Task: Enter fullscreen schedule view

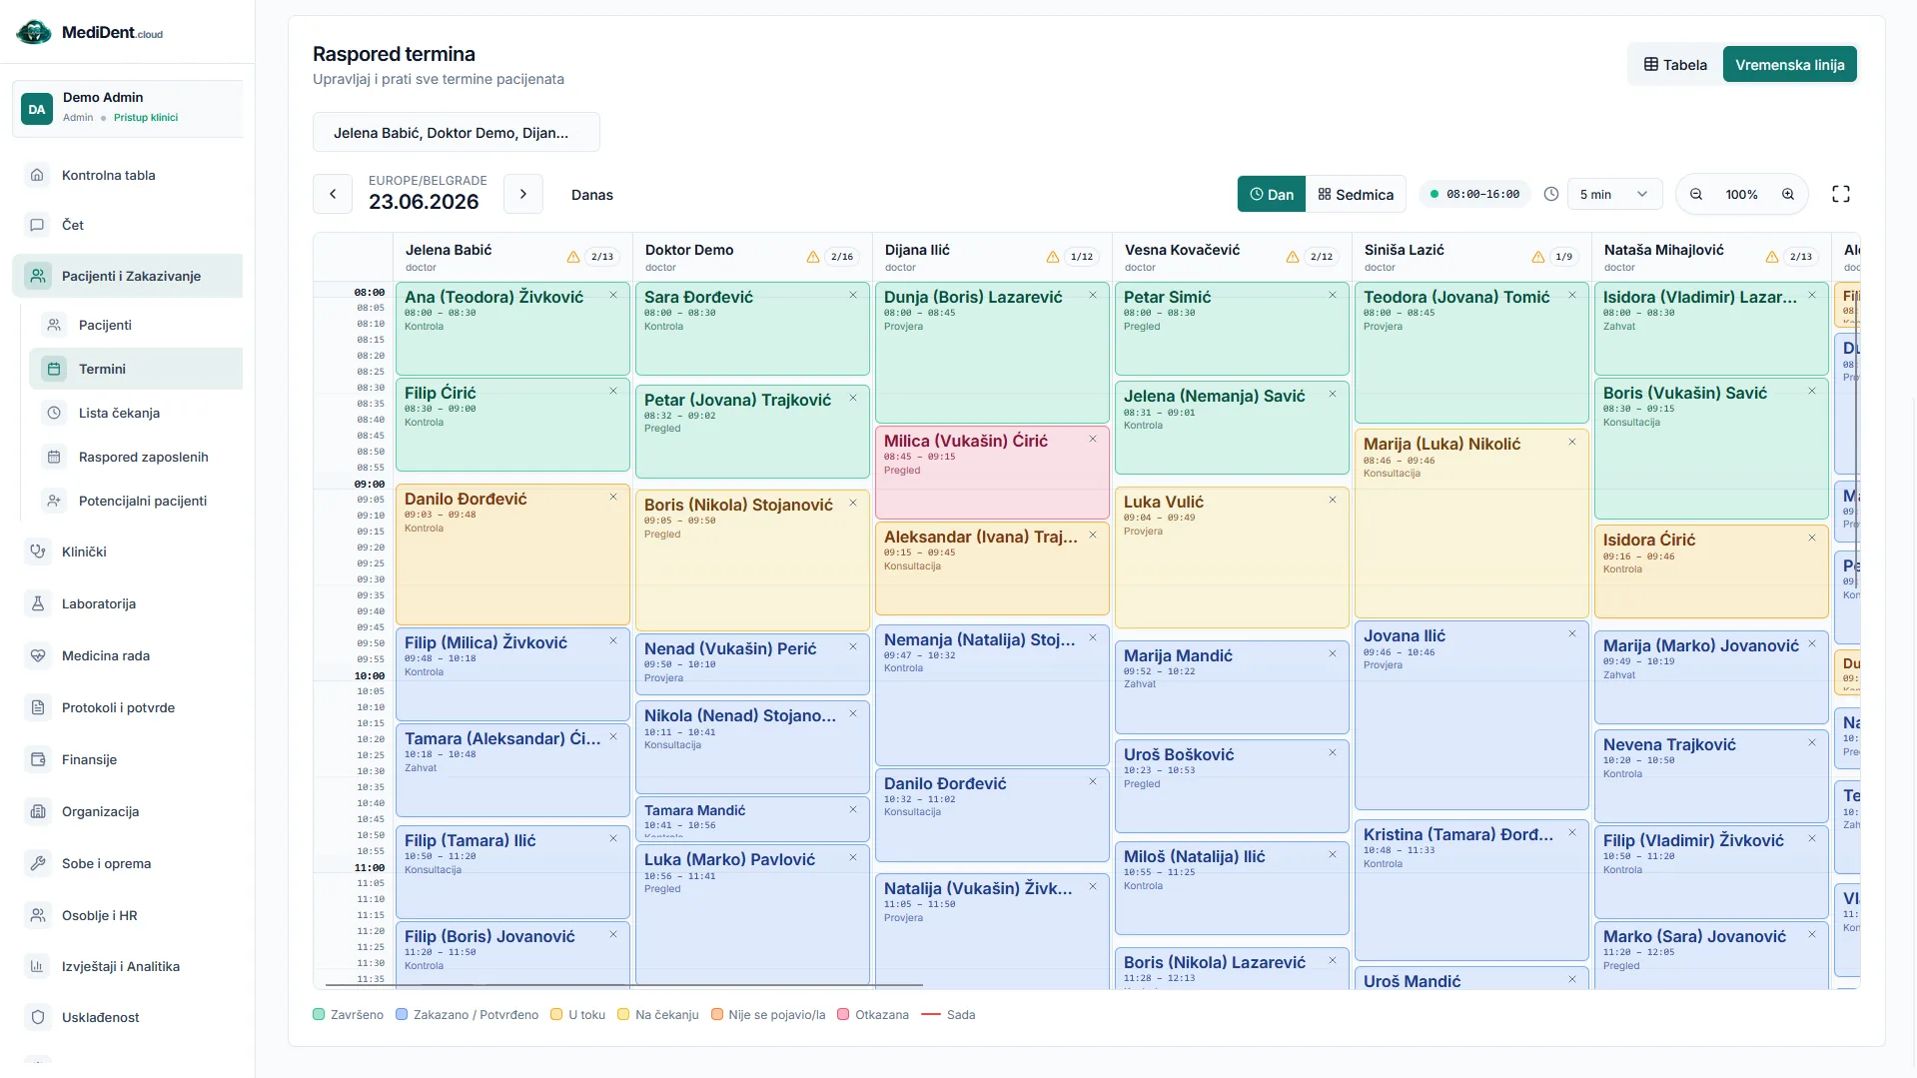Action: point(1841,194)
